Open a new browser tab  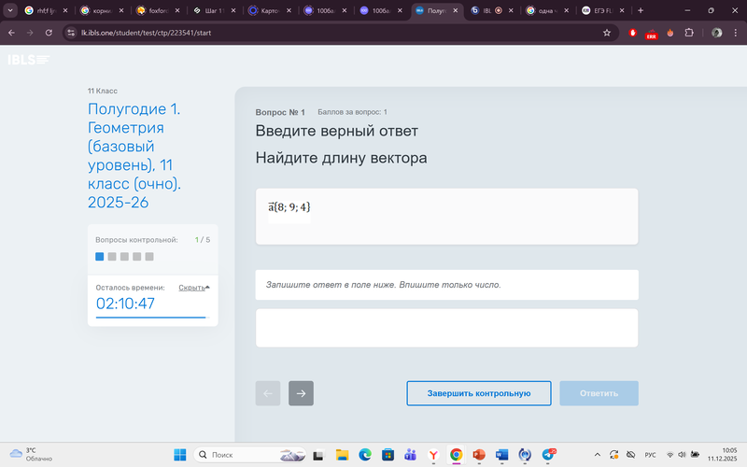(x=641, y=10)
